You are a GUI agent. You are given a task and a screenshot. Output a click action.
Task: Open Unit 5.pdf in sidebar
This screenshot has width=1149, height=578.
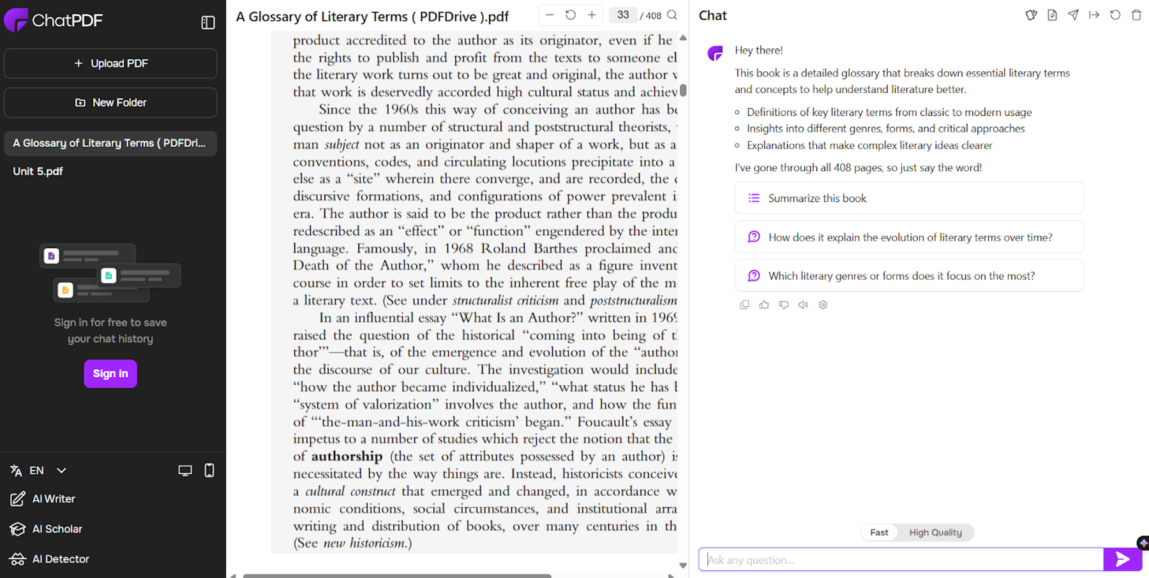[110, 172]
